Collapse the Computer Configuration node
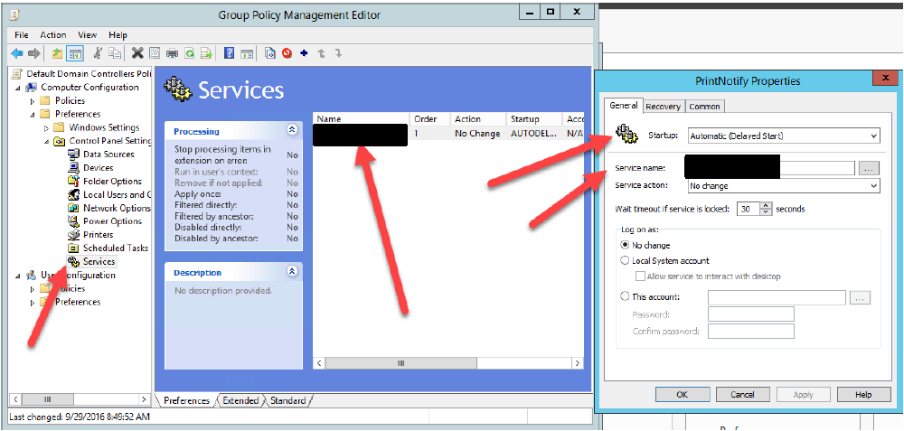904x431 pixels. click(x=18, y=88)
